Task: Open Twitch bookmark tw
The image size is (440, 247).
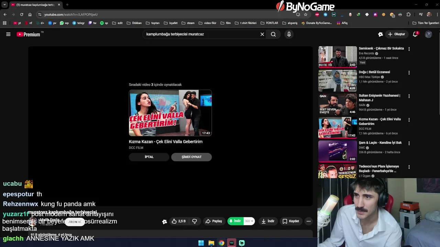Action: click(x=92, y=23)
